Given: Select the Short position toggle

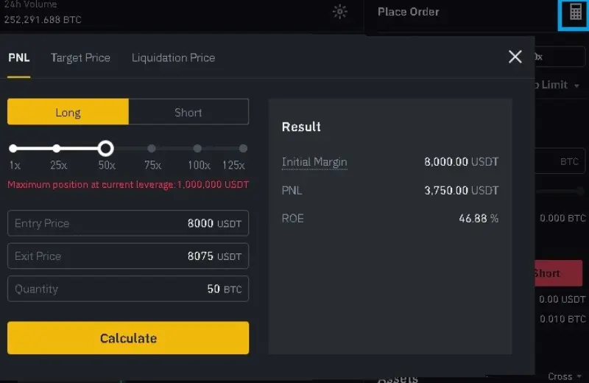Looking at the screenshot, I should click(188, 113).
